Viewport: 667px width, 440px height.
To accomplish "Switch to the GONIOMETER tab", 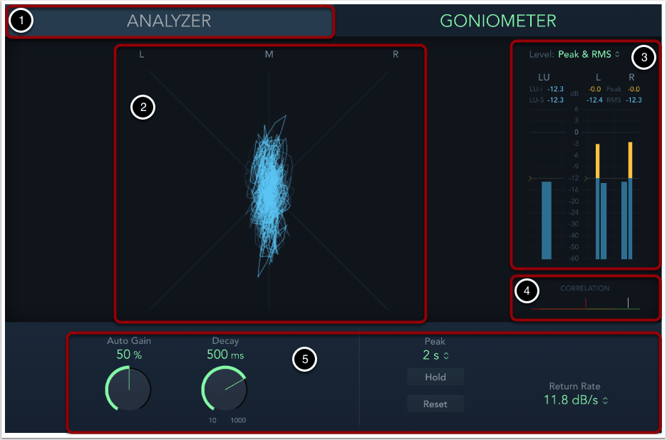I will click(497, 21).
